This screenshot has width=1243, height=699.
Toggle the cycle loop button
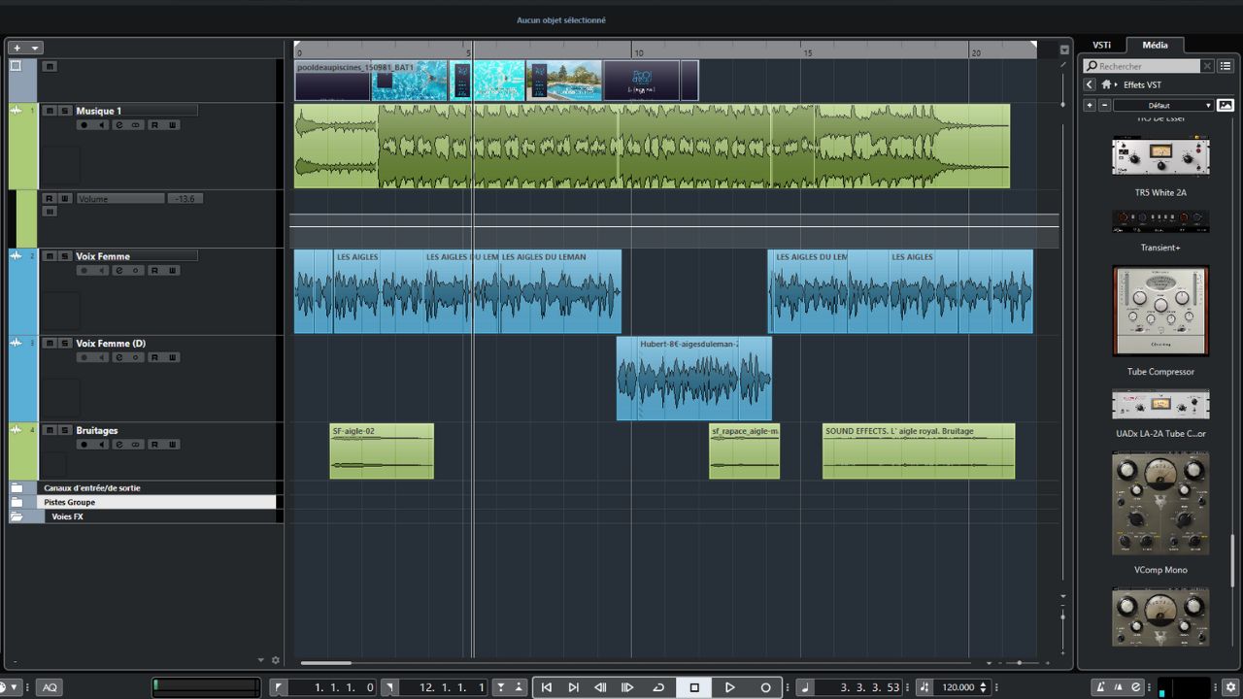(658, 687)
